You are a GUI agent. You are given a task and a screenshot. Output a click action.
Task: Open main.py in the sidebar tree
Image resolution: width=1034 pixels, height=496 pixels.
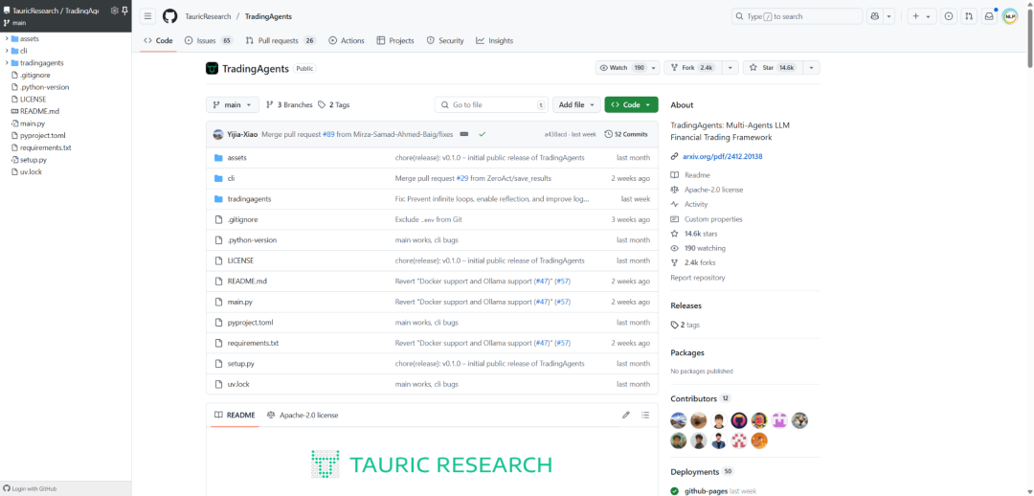pyautogui.click(x=33, y=124)
